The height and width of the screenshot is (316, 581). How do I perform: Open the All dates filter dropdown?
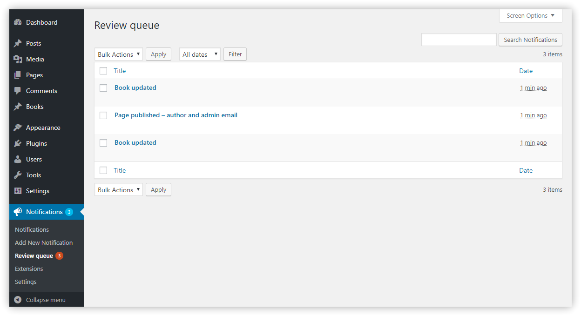[200, 54]
